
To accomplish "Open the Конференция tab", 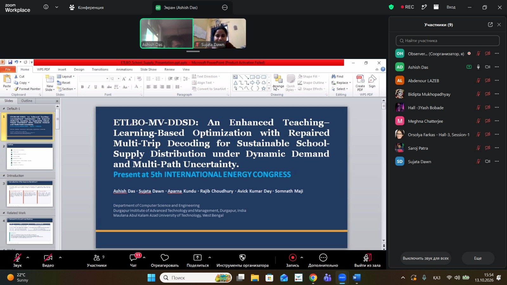I will point(87,7).
